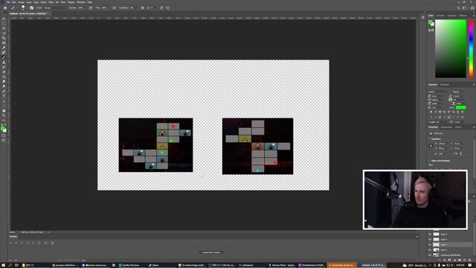Viewport: 476px width, 268px height.
Task: Select the Pen tool
Action: (x=4, y=92)
